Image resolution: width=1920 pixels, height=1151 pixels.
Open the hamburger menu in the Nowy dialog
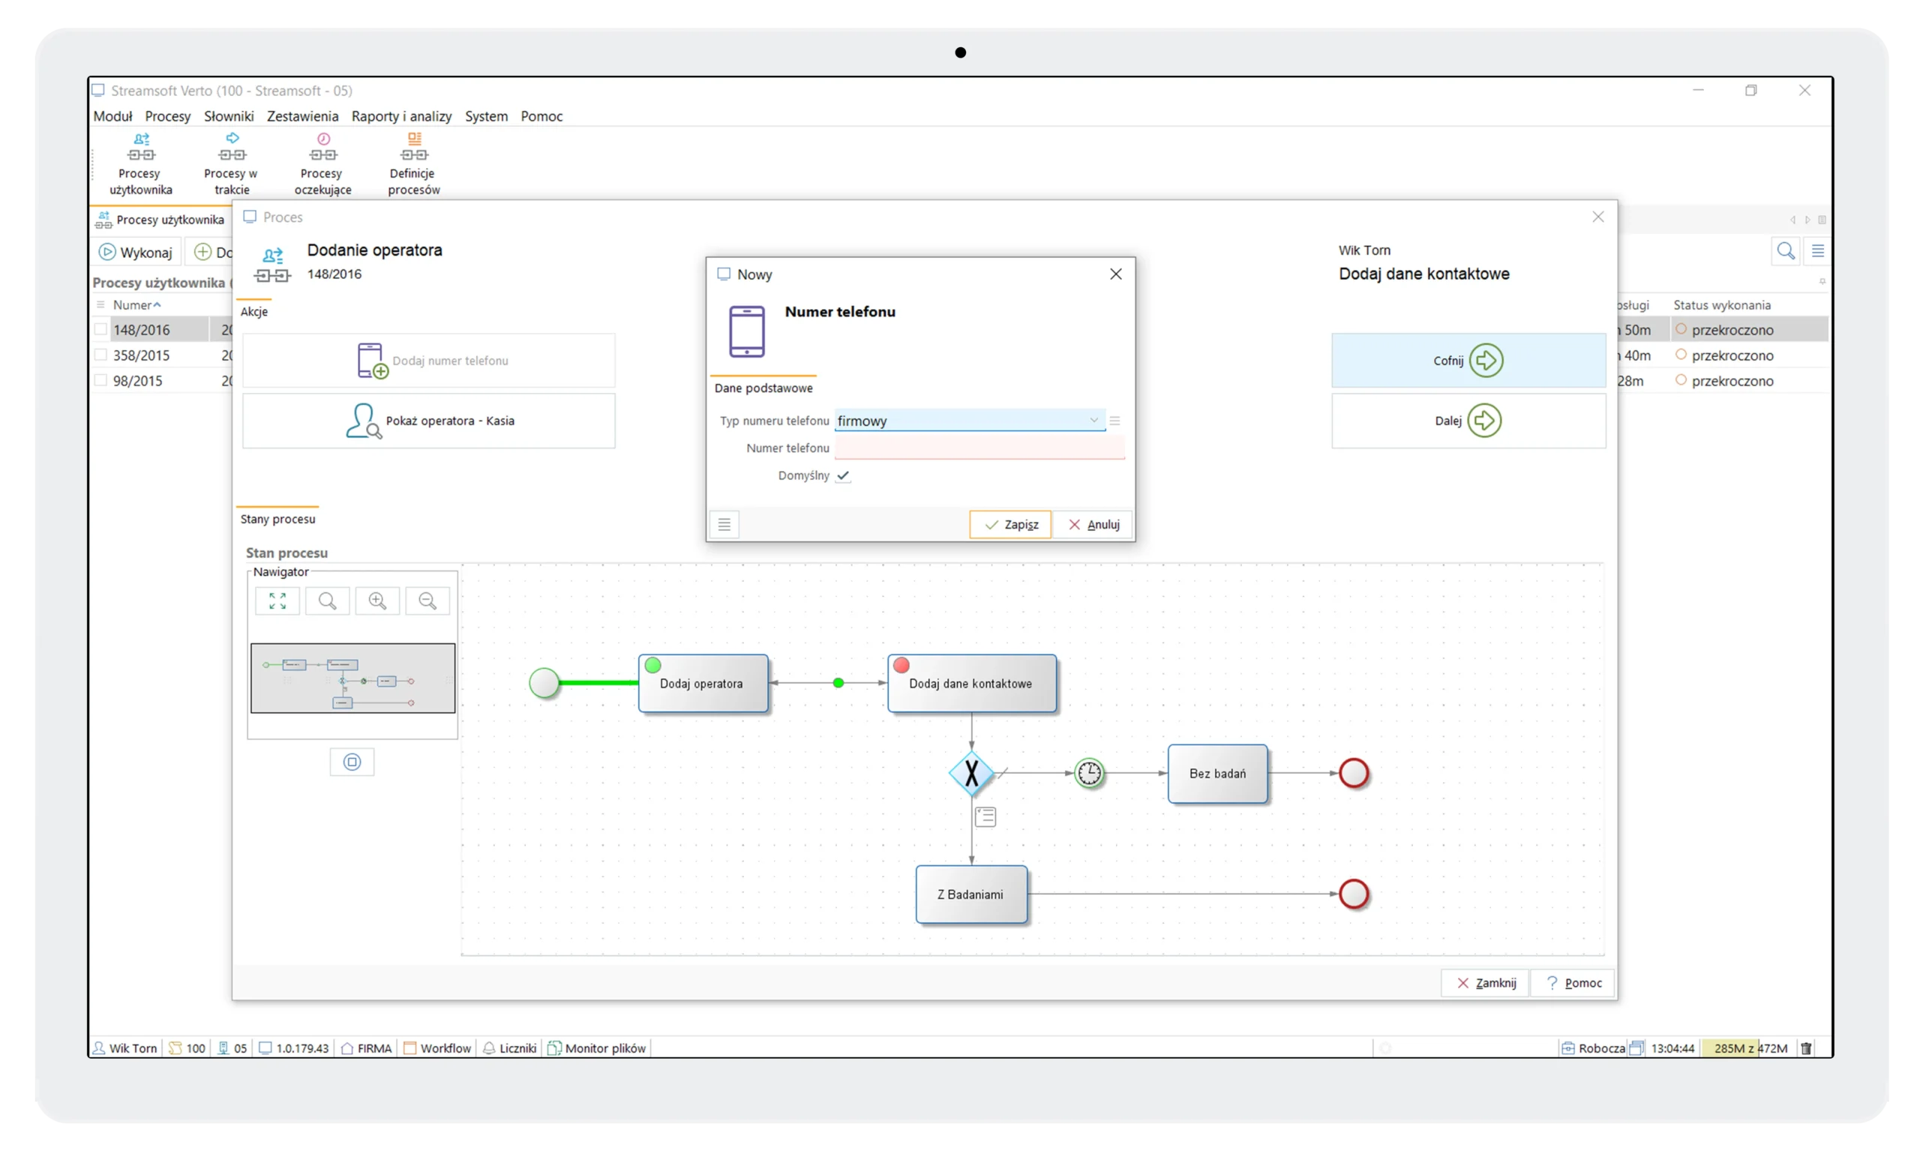click(x=724, y=524)
